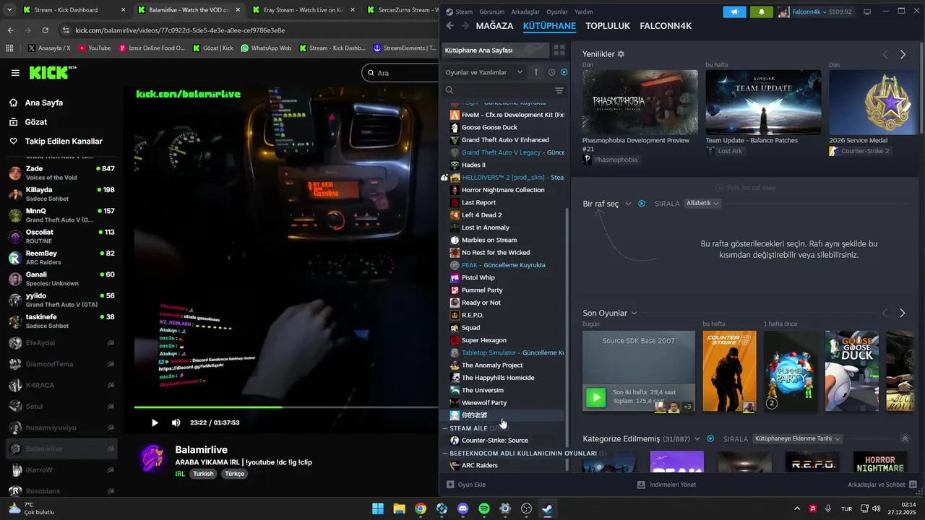This screenshot has width=925, height=520.
Task: Open Zade channel in Kick sidebar
Action: point(61,173)
